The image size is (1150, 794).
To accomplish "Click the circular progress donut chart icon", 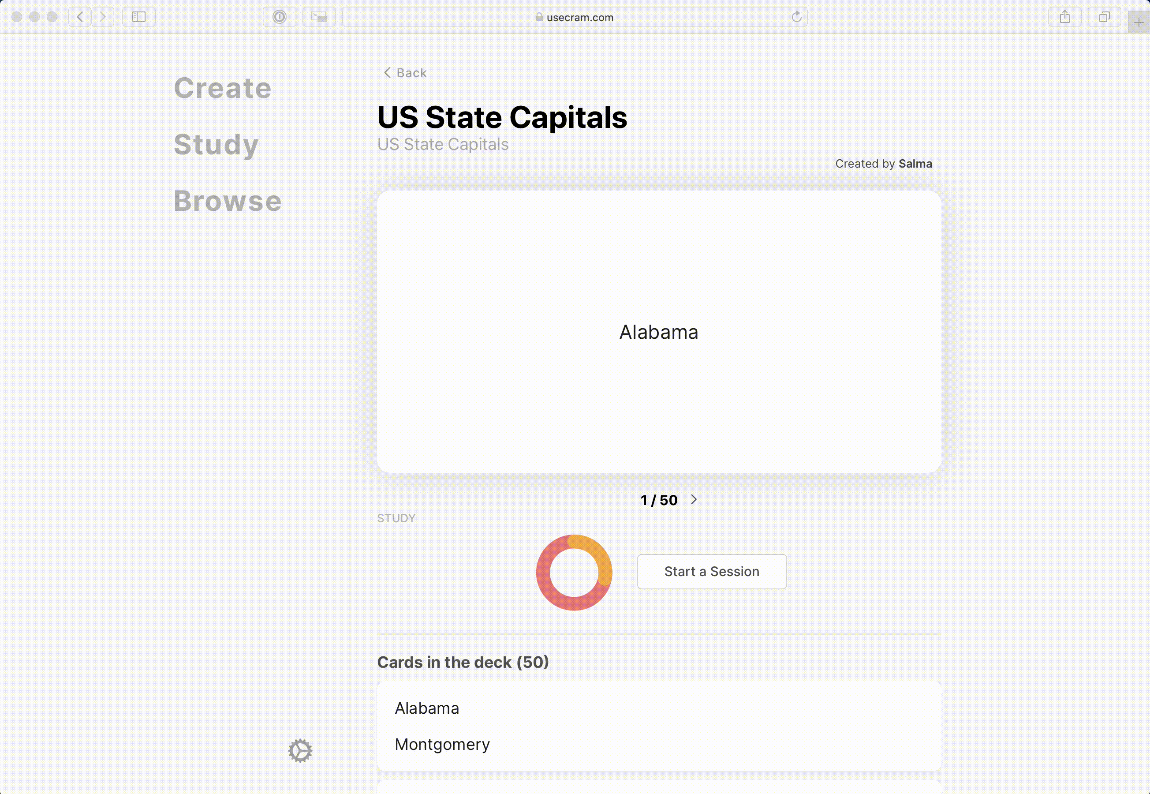I will click(574, 571).
